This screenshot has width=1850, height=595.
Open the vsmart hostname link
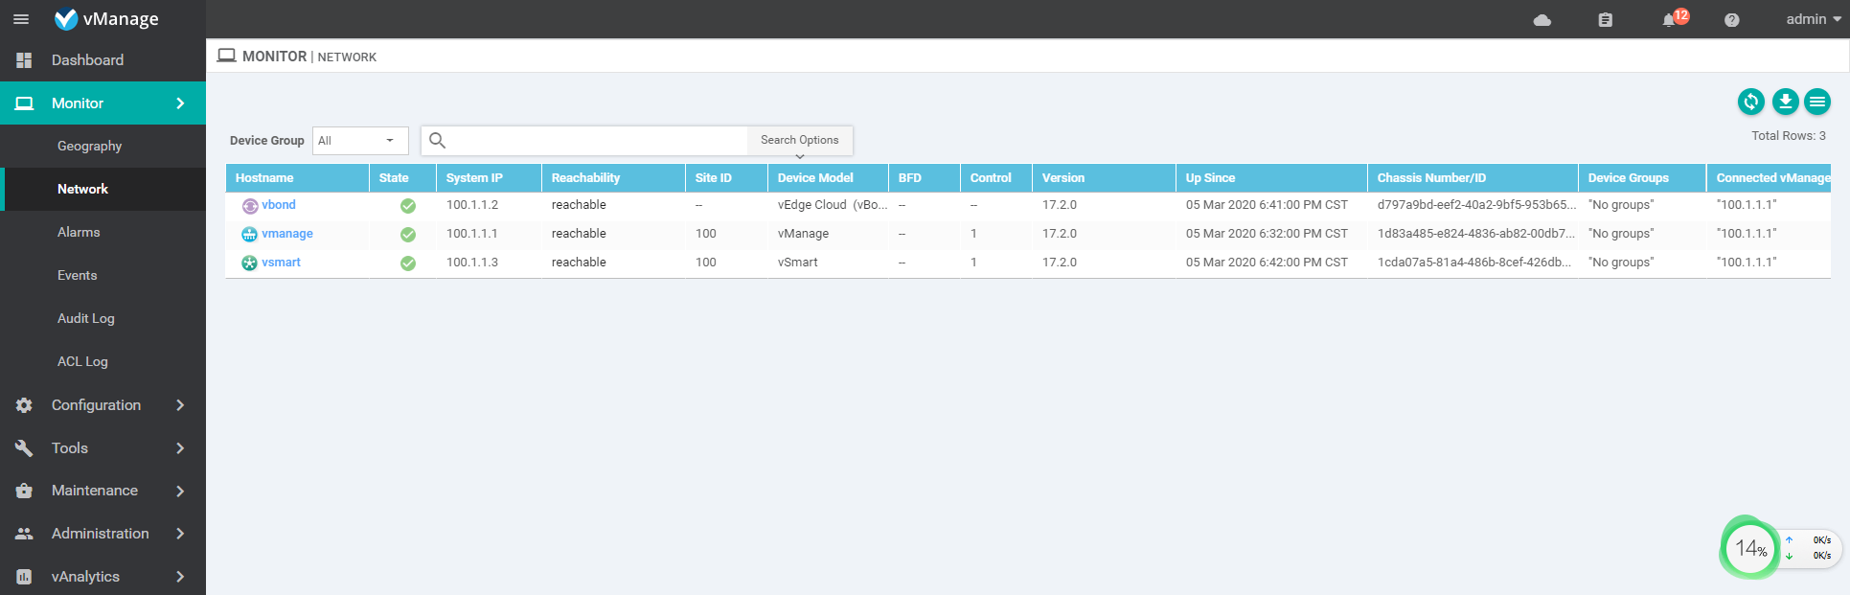(x=281, y=263)
